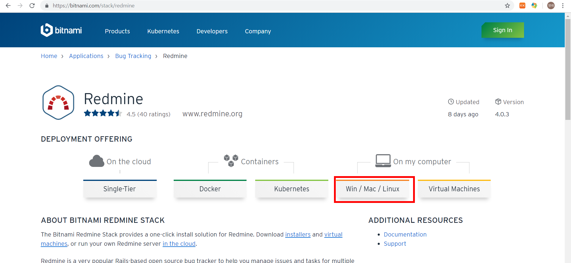The height and width of the screenshot is (263, 571).
Task: Open the Applications breadcrumb link
Action: pos(86,56)
